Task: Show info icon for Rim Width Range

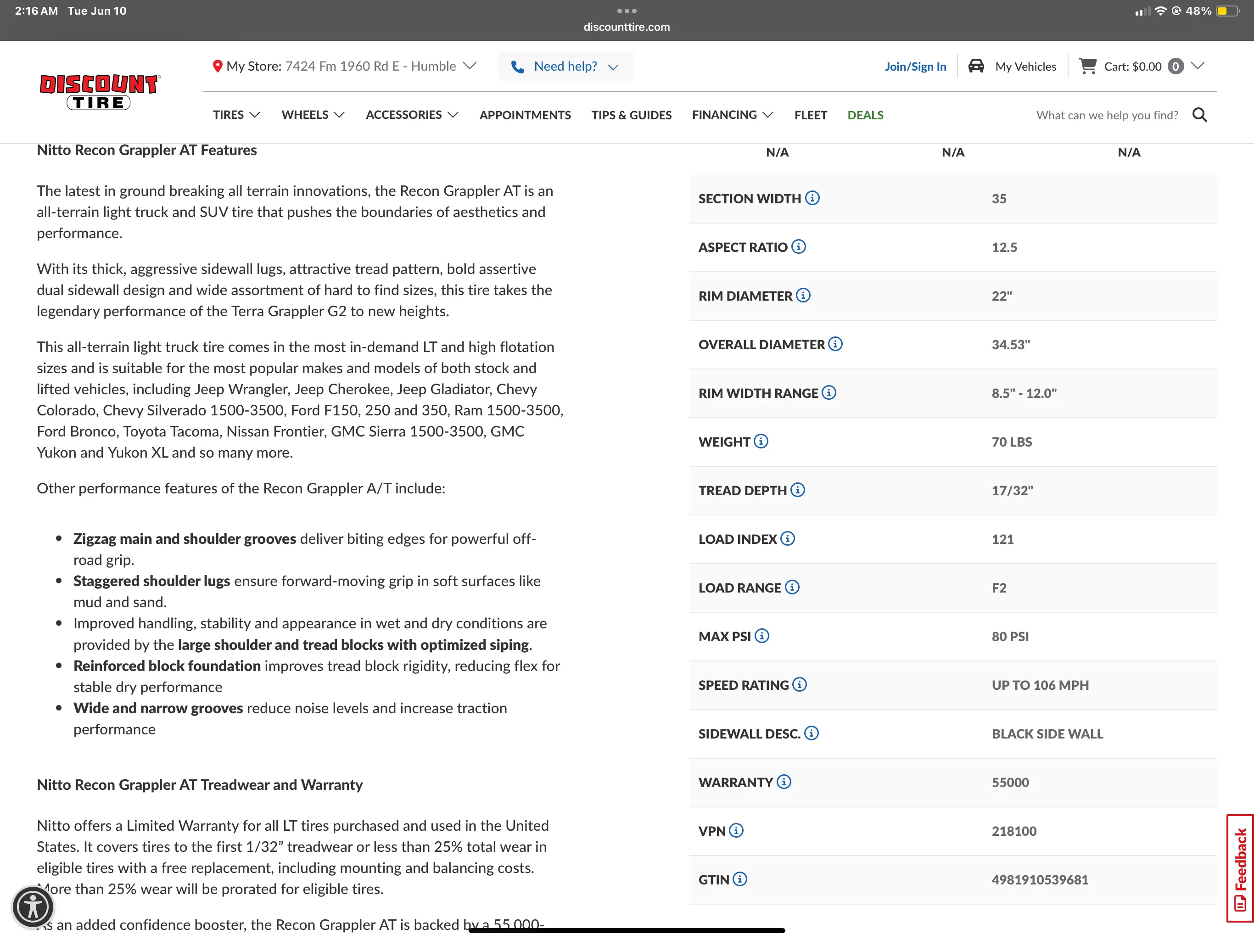Action: click(829, 392)
